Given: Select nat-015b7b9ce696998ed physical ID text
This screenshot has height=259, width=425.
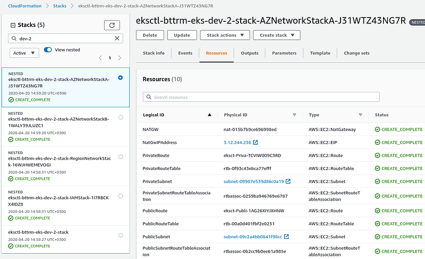Looking at the screenshot, I should pyautogui.click(x=250, y=129).
